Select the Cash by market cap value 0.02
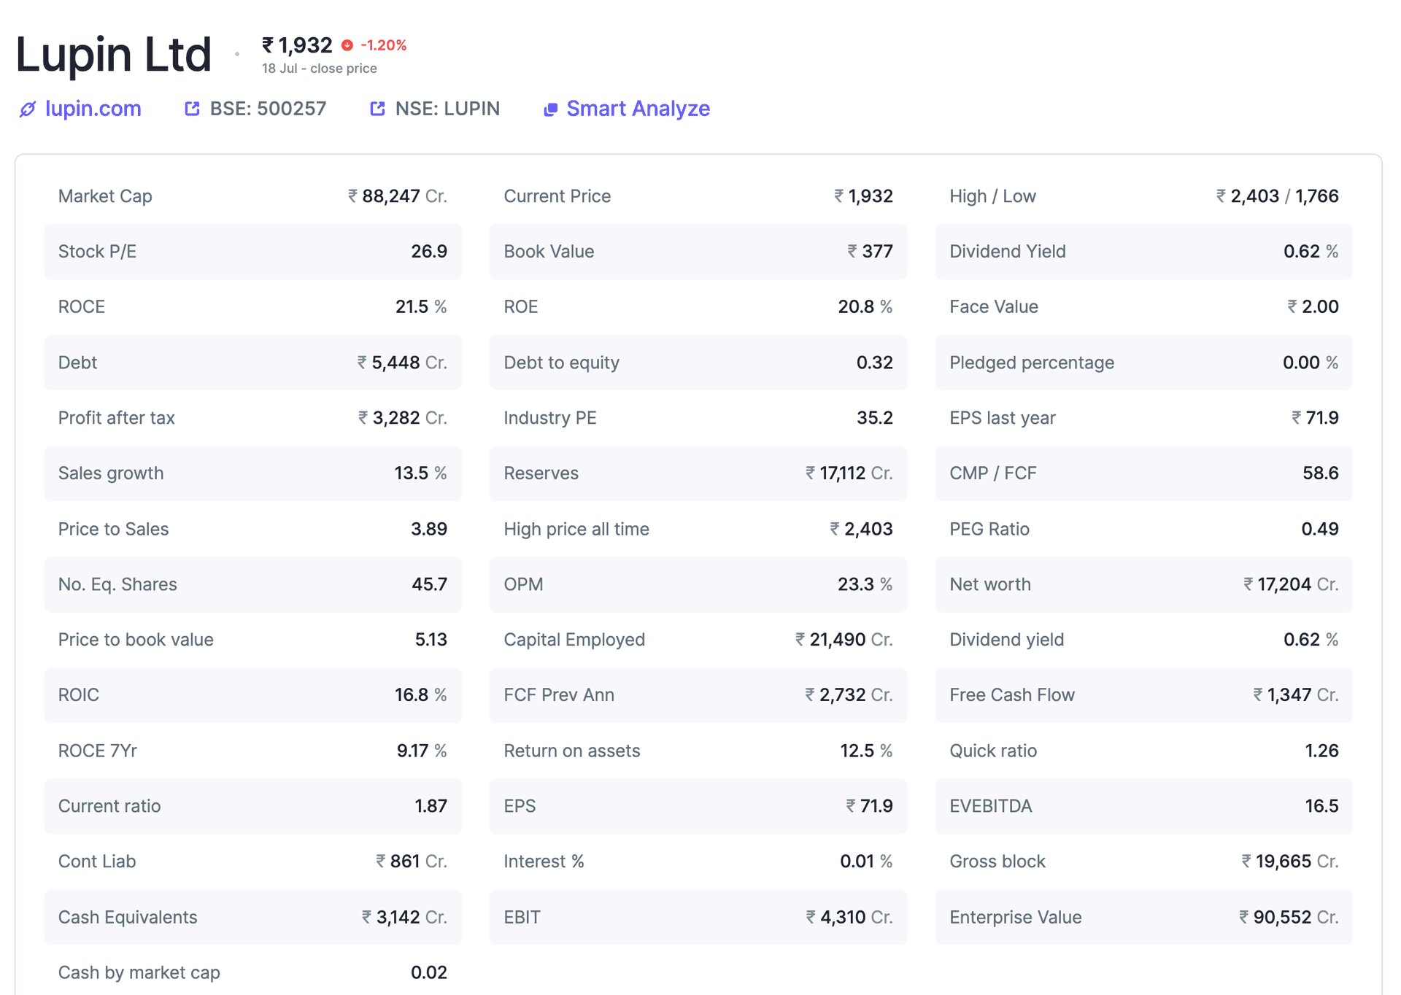 [x=429, y=972]
